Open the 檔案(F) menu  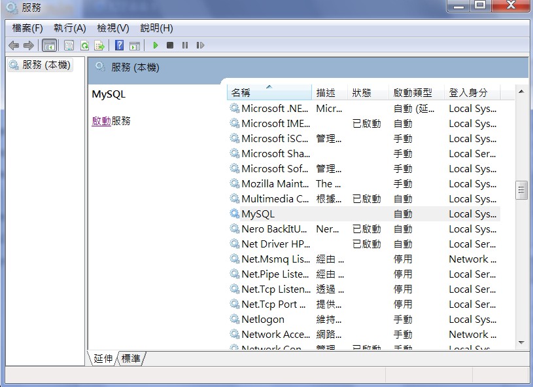(x=27, y=28)
